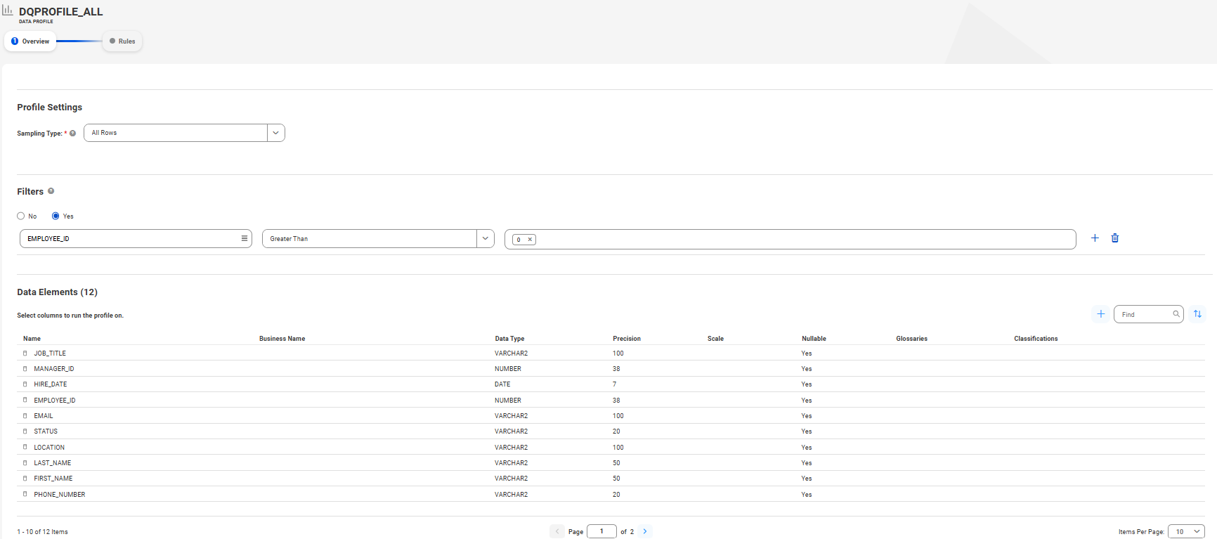The height and width of the screenshot is (539, 1217).
Task: Switch to the Overview step tab
Action: click(x=30, y=41)
